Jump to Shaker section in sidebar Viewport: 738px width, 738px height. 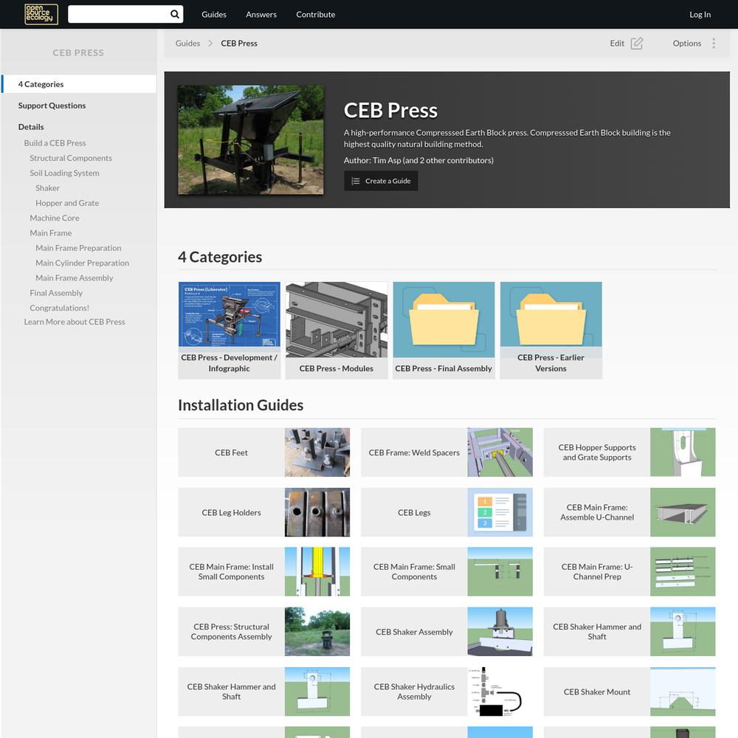click(x=47, y=188)
